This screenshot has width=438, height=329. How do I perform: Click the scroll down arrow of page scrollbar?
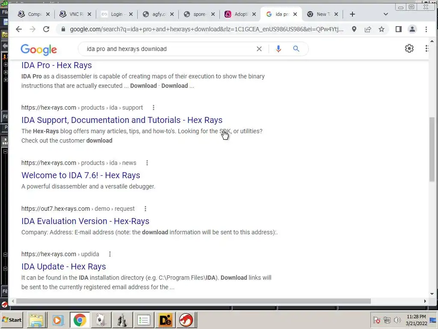pos(432,294)
